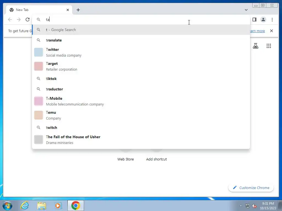Click the browser back arrow
This screenshot has width=282, height=211.
(x=10, y=20)
